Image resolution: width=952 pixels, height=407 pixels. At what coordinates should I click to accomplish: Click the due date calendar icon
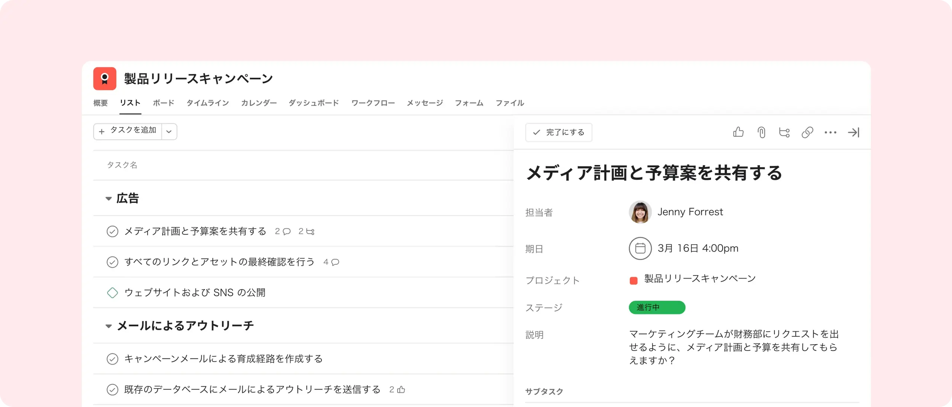tap(640, 248)
